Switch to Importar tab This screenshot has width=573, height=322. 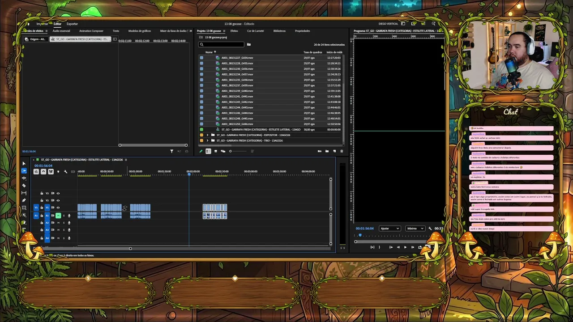[43, 24]
